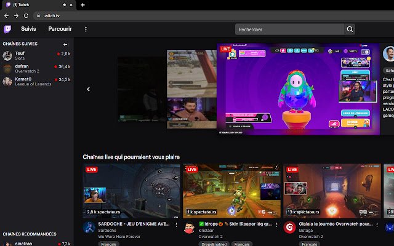Screen dimensions: 394x246
Task: Click the twitch.tv address bar
Action: coord(214,15)
